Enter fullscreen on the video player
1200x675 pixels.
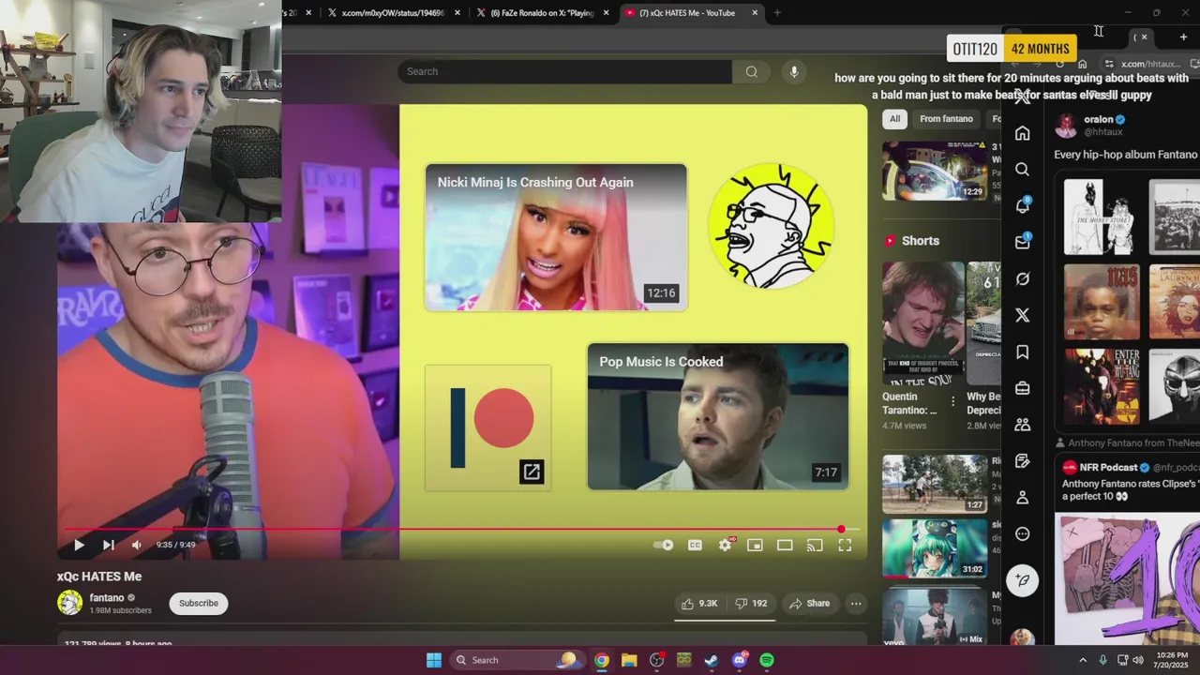click(x=845, y=545)
